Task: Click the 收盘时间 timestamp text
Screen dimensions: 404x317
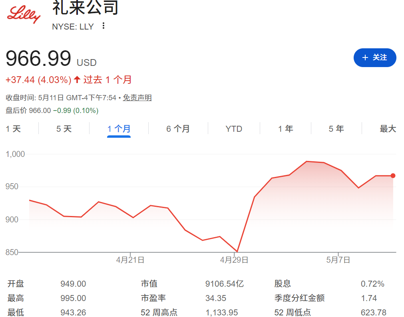Action: (x=61, y=98)
